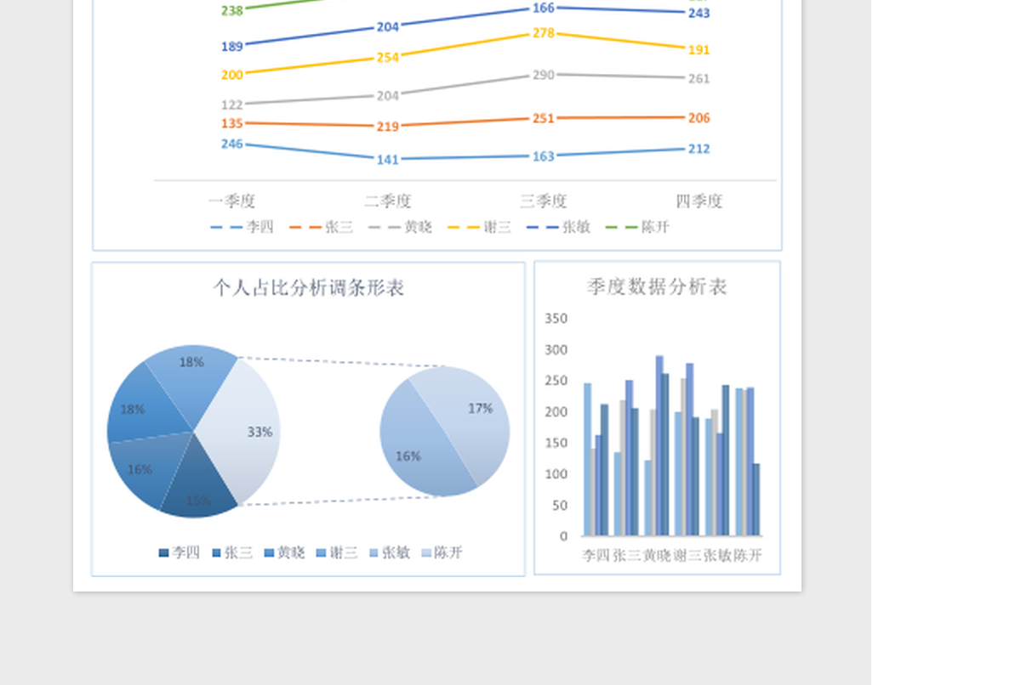
Task: Select the 四季度 axis label
Action: 699,201
